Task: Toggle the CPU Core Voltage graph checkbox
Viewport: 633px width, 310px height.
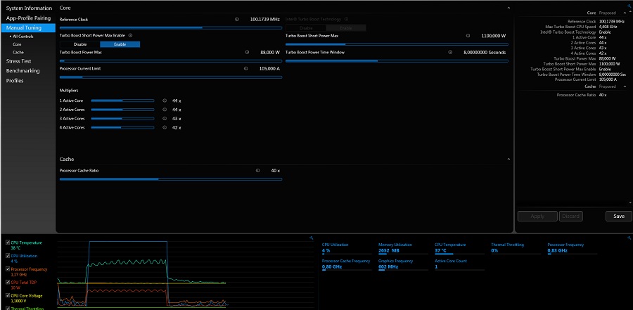Action: coord(8,295)
